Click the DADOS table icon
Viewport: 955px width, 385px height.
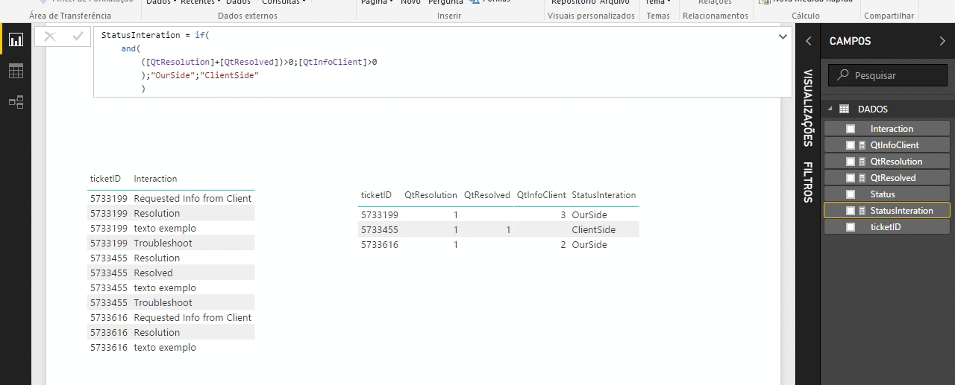point(845,109)
